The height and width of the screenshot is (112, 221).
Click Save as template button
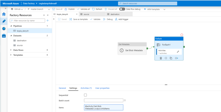(79, 19)
